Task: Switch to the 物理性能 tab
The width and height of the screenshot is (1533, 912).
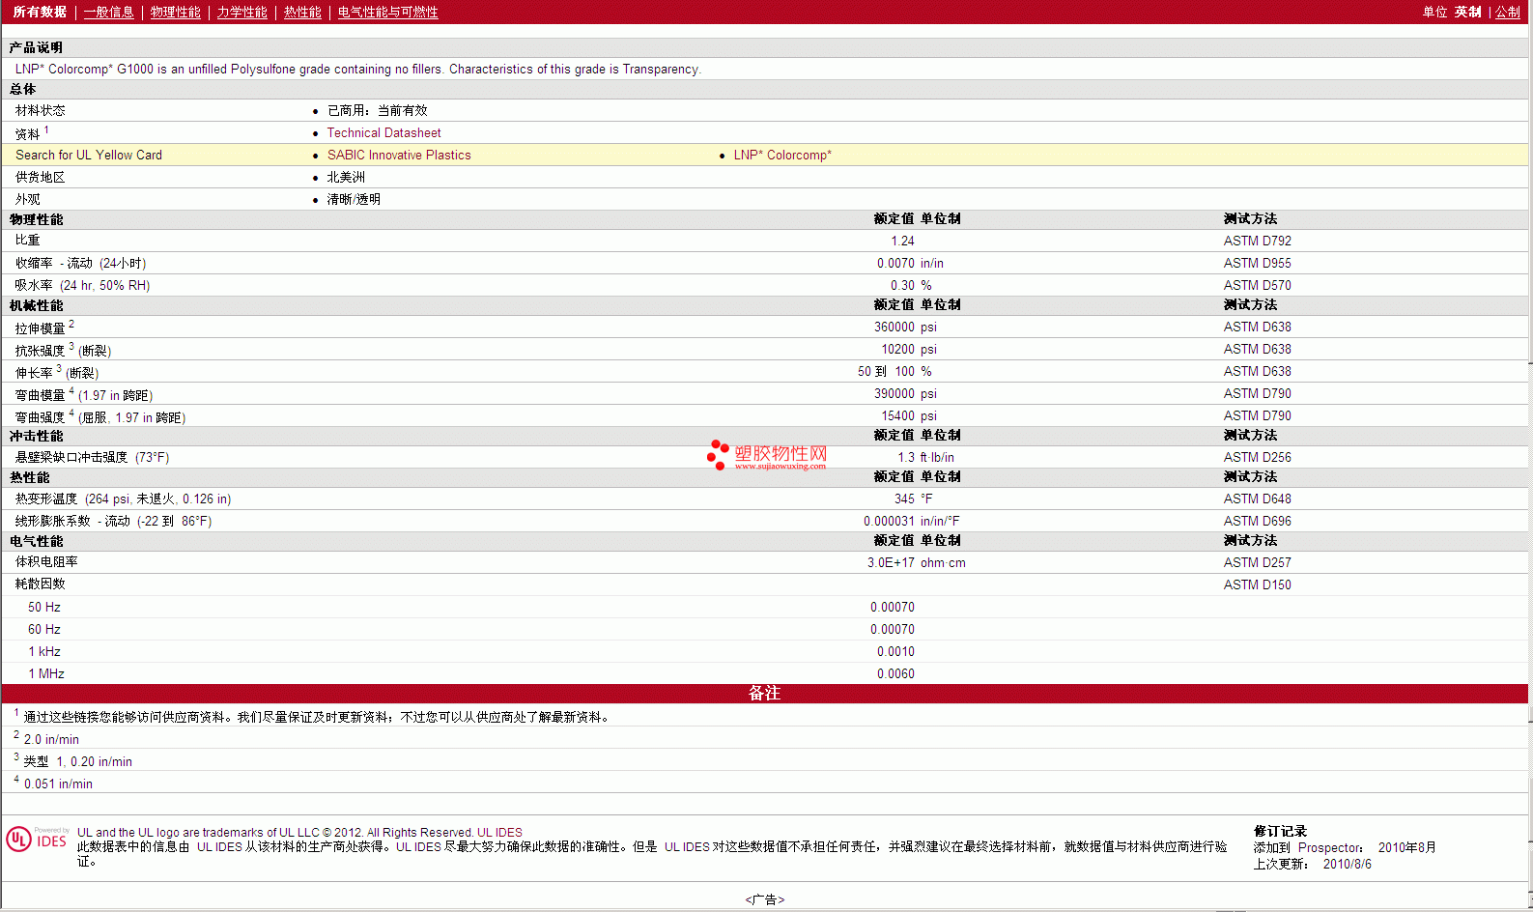Action: coord(175,12)
